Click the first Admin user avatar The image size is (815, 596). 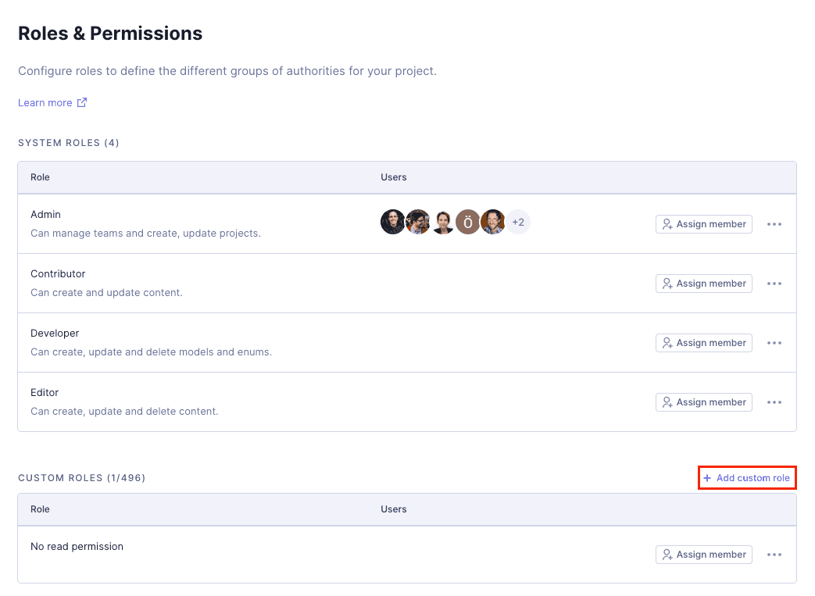(x=392, y=222)
